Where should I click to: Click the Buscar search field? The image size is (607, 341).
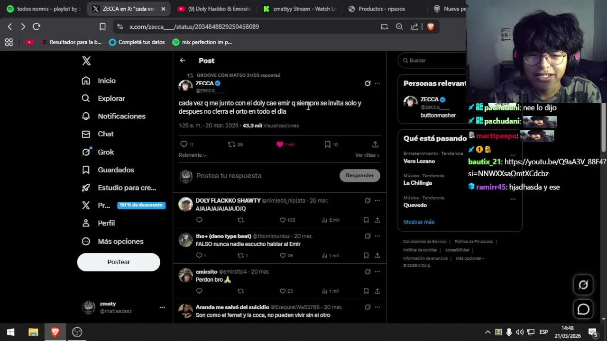(x=432, y=61)
